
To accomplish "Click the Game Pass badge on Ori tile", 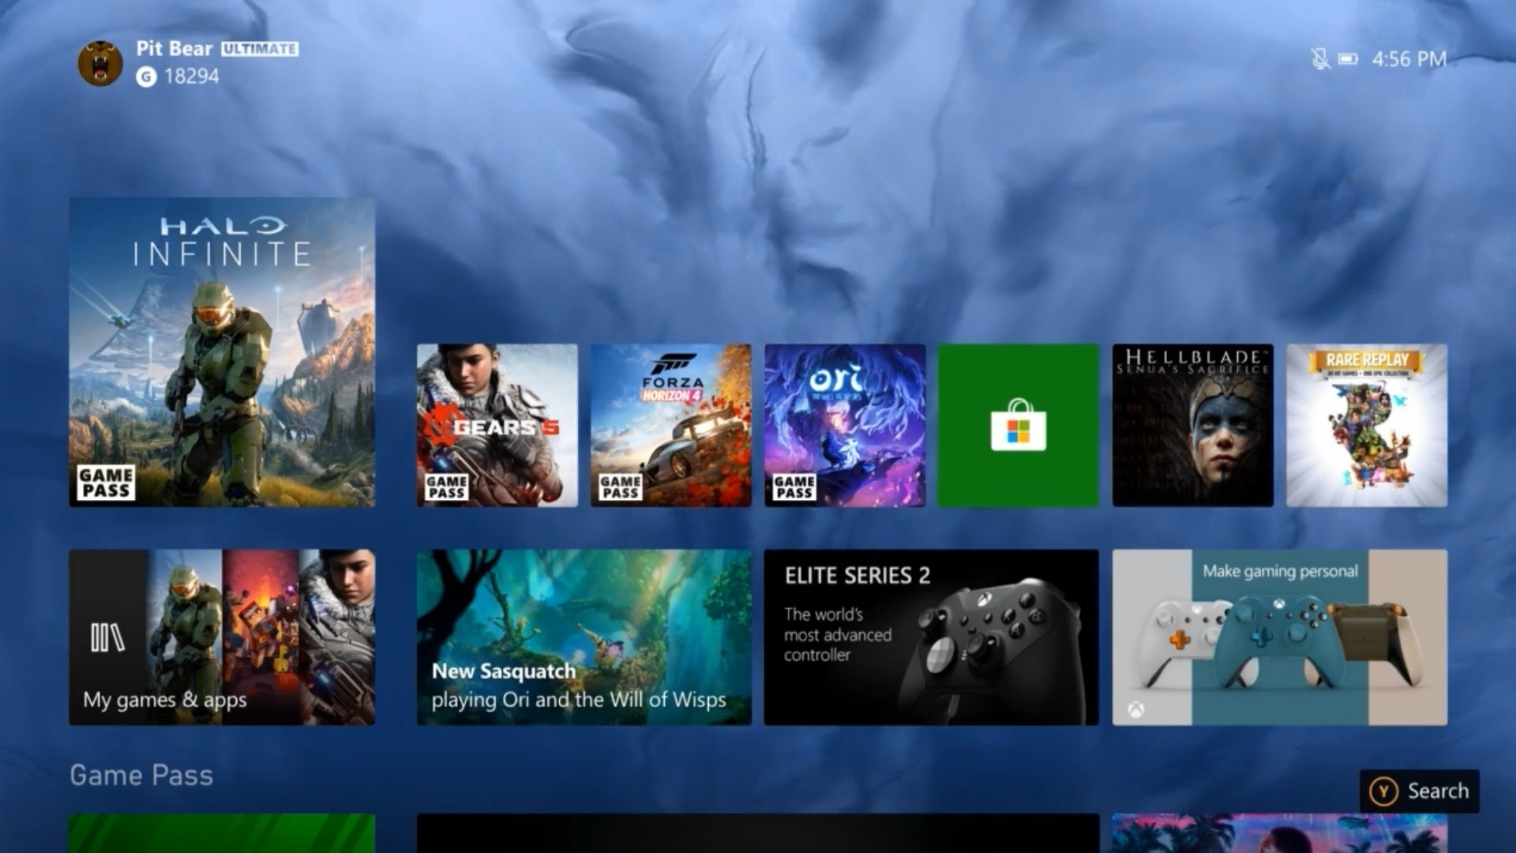I will [794, 487].
